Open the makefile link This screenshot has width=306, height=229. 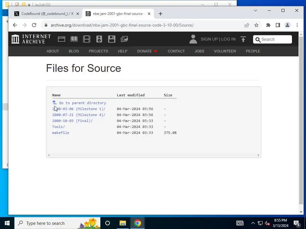pos(60,133)
